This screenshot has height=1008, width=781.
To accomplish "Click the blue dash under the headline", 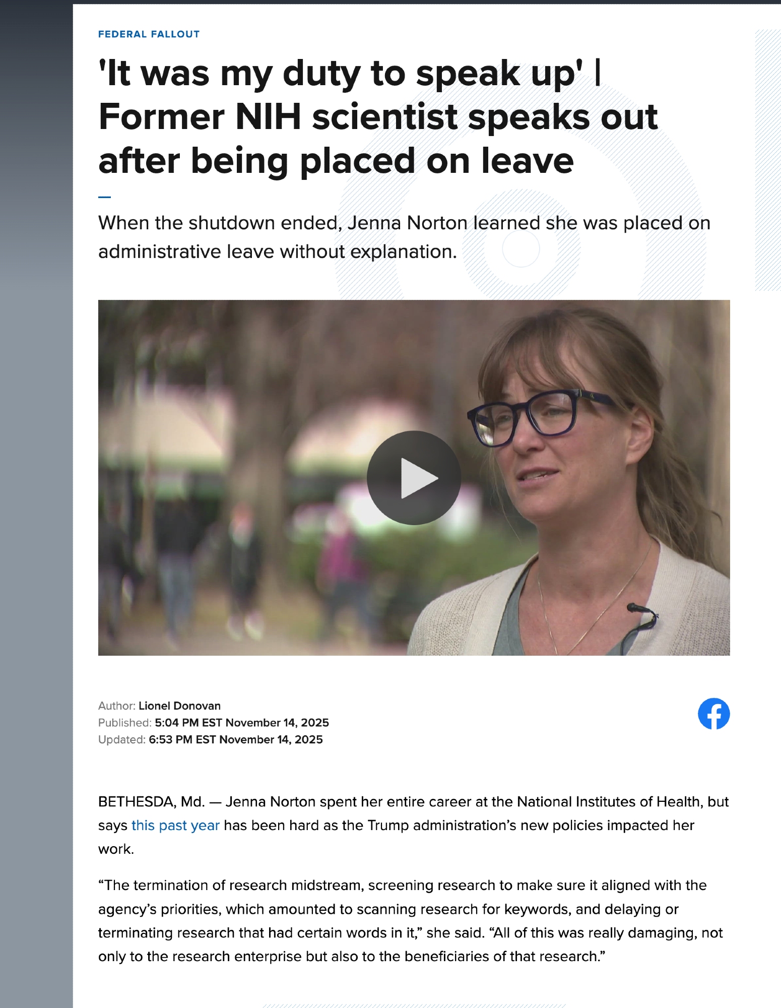I will point(104,197).
